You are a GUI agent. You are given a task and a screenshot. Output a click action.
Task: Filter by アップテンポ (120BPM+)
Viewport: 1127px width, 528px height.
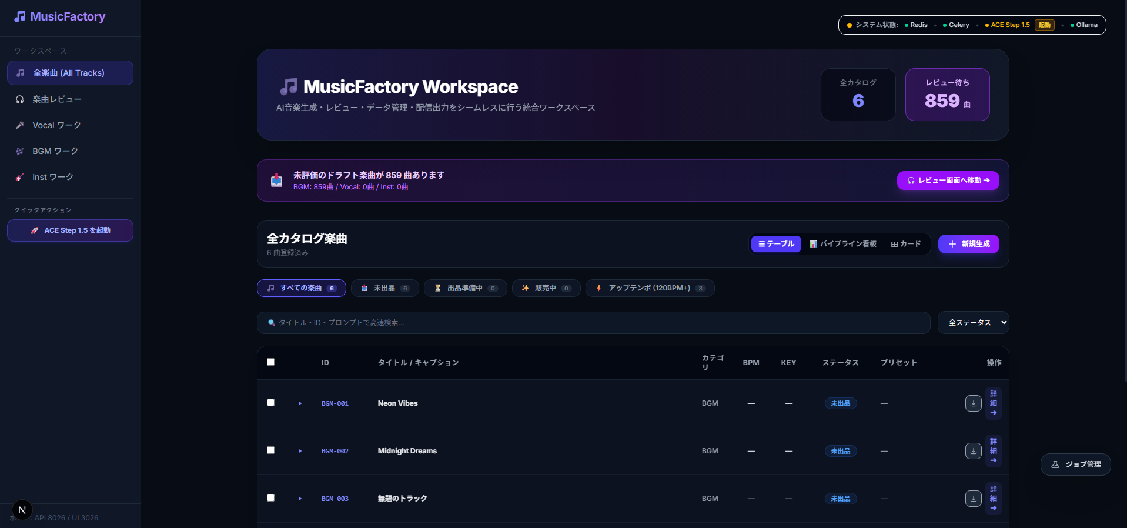(x=650, y=288)
